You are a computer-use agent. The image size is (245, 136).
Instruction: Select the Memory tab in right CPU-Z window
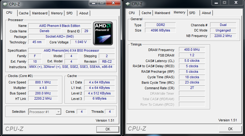179,12
